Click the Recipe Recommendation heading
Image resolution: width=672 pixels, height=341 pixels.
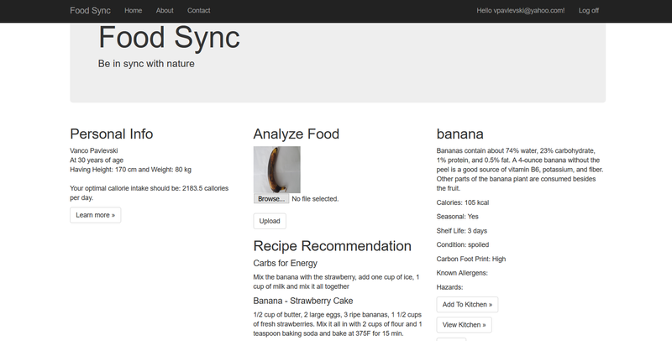(x=332, y=246)
